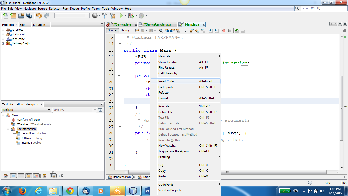Select iTService field in Navigator tree
This screenshot has height=196, width=348.
point(34,124)
